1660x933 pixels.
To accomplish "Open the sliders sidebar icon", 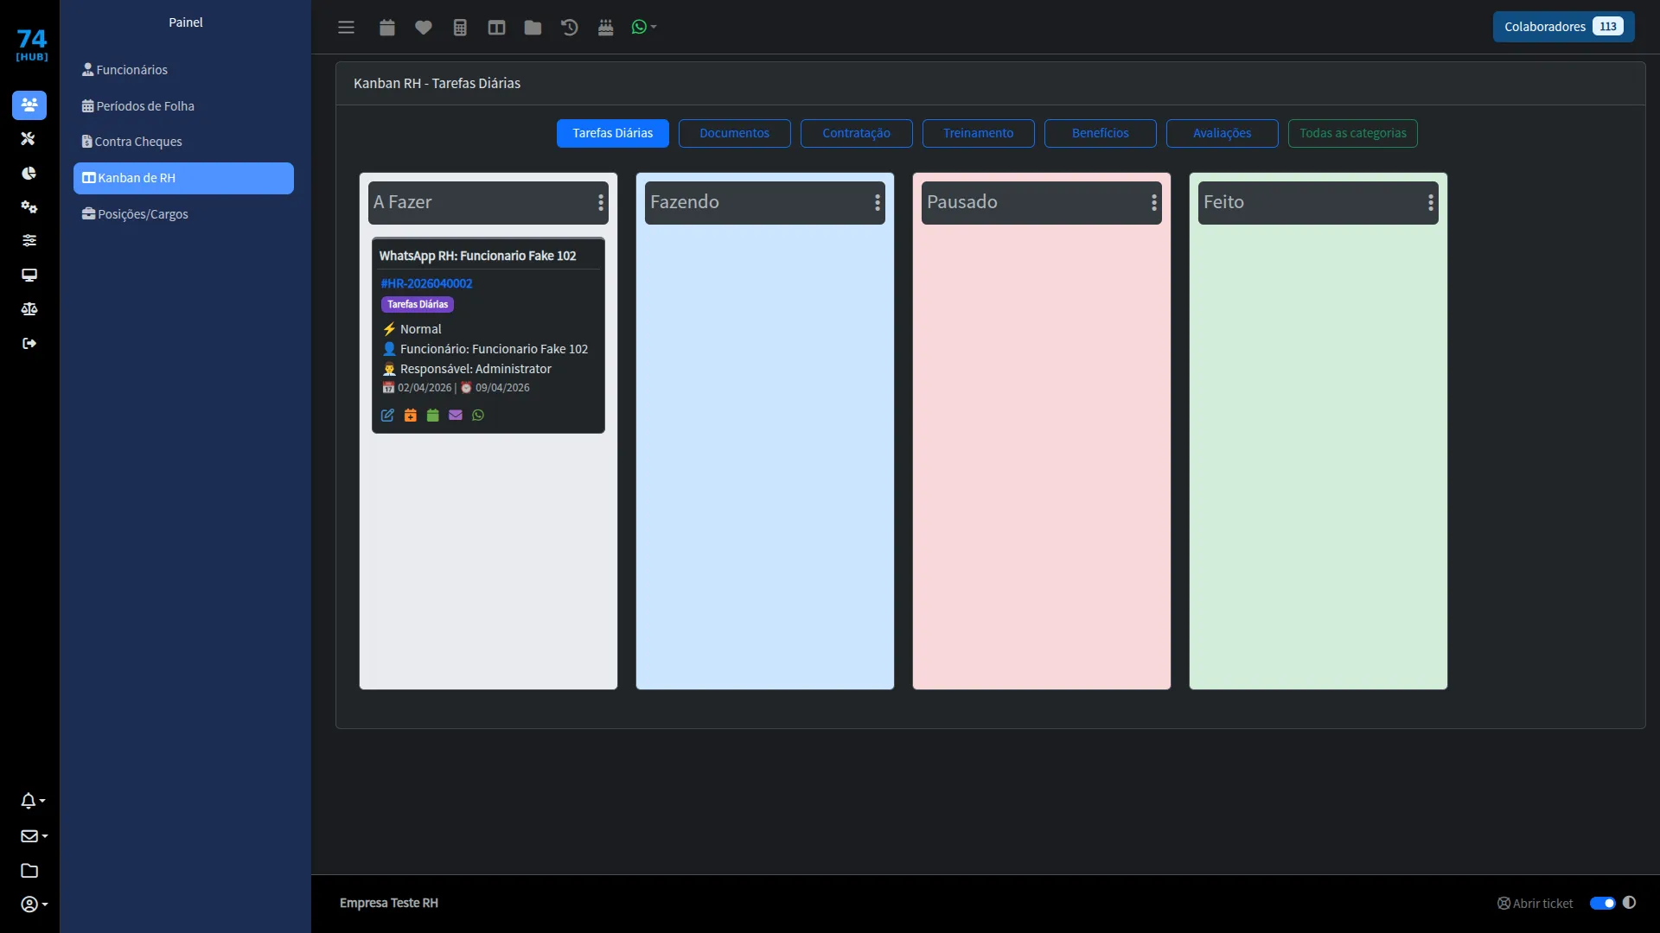I will tap(29, 240).
